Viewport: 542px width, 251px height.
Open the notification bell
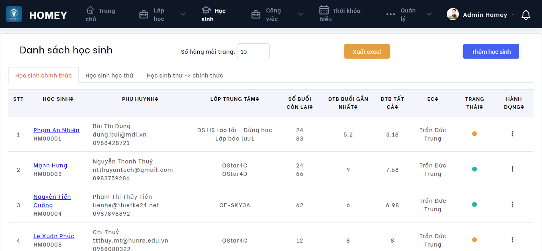526,15
